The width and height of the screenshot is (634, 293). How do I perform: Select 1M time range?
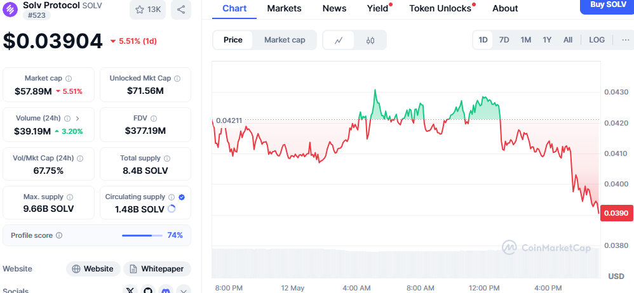pyautogui.click(x=525, y=40)
